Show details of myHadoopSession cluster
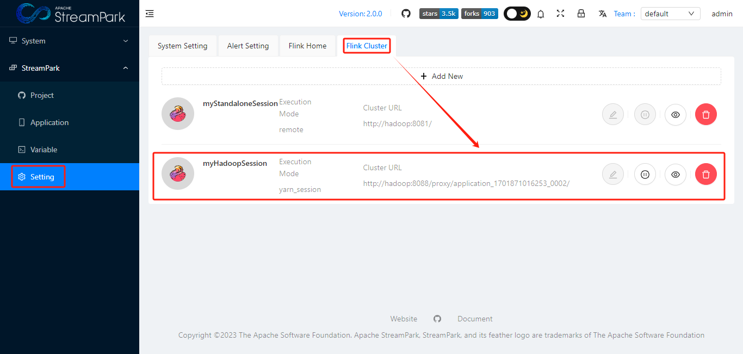743x354 pixels. pos(675,174)
